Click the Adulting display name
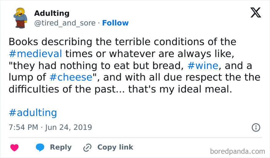 [52, 13]
